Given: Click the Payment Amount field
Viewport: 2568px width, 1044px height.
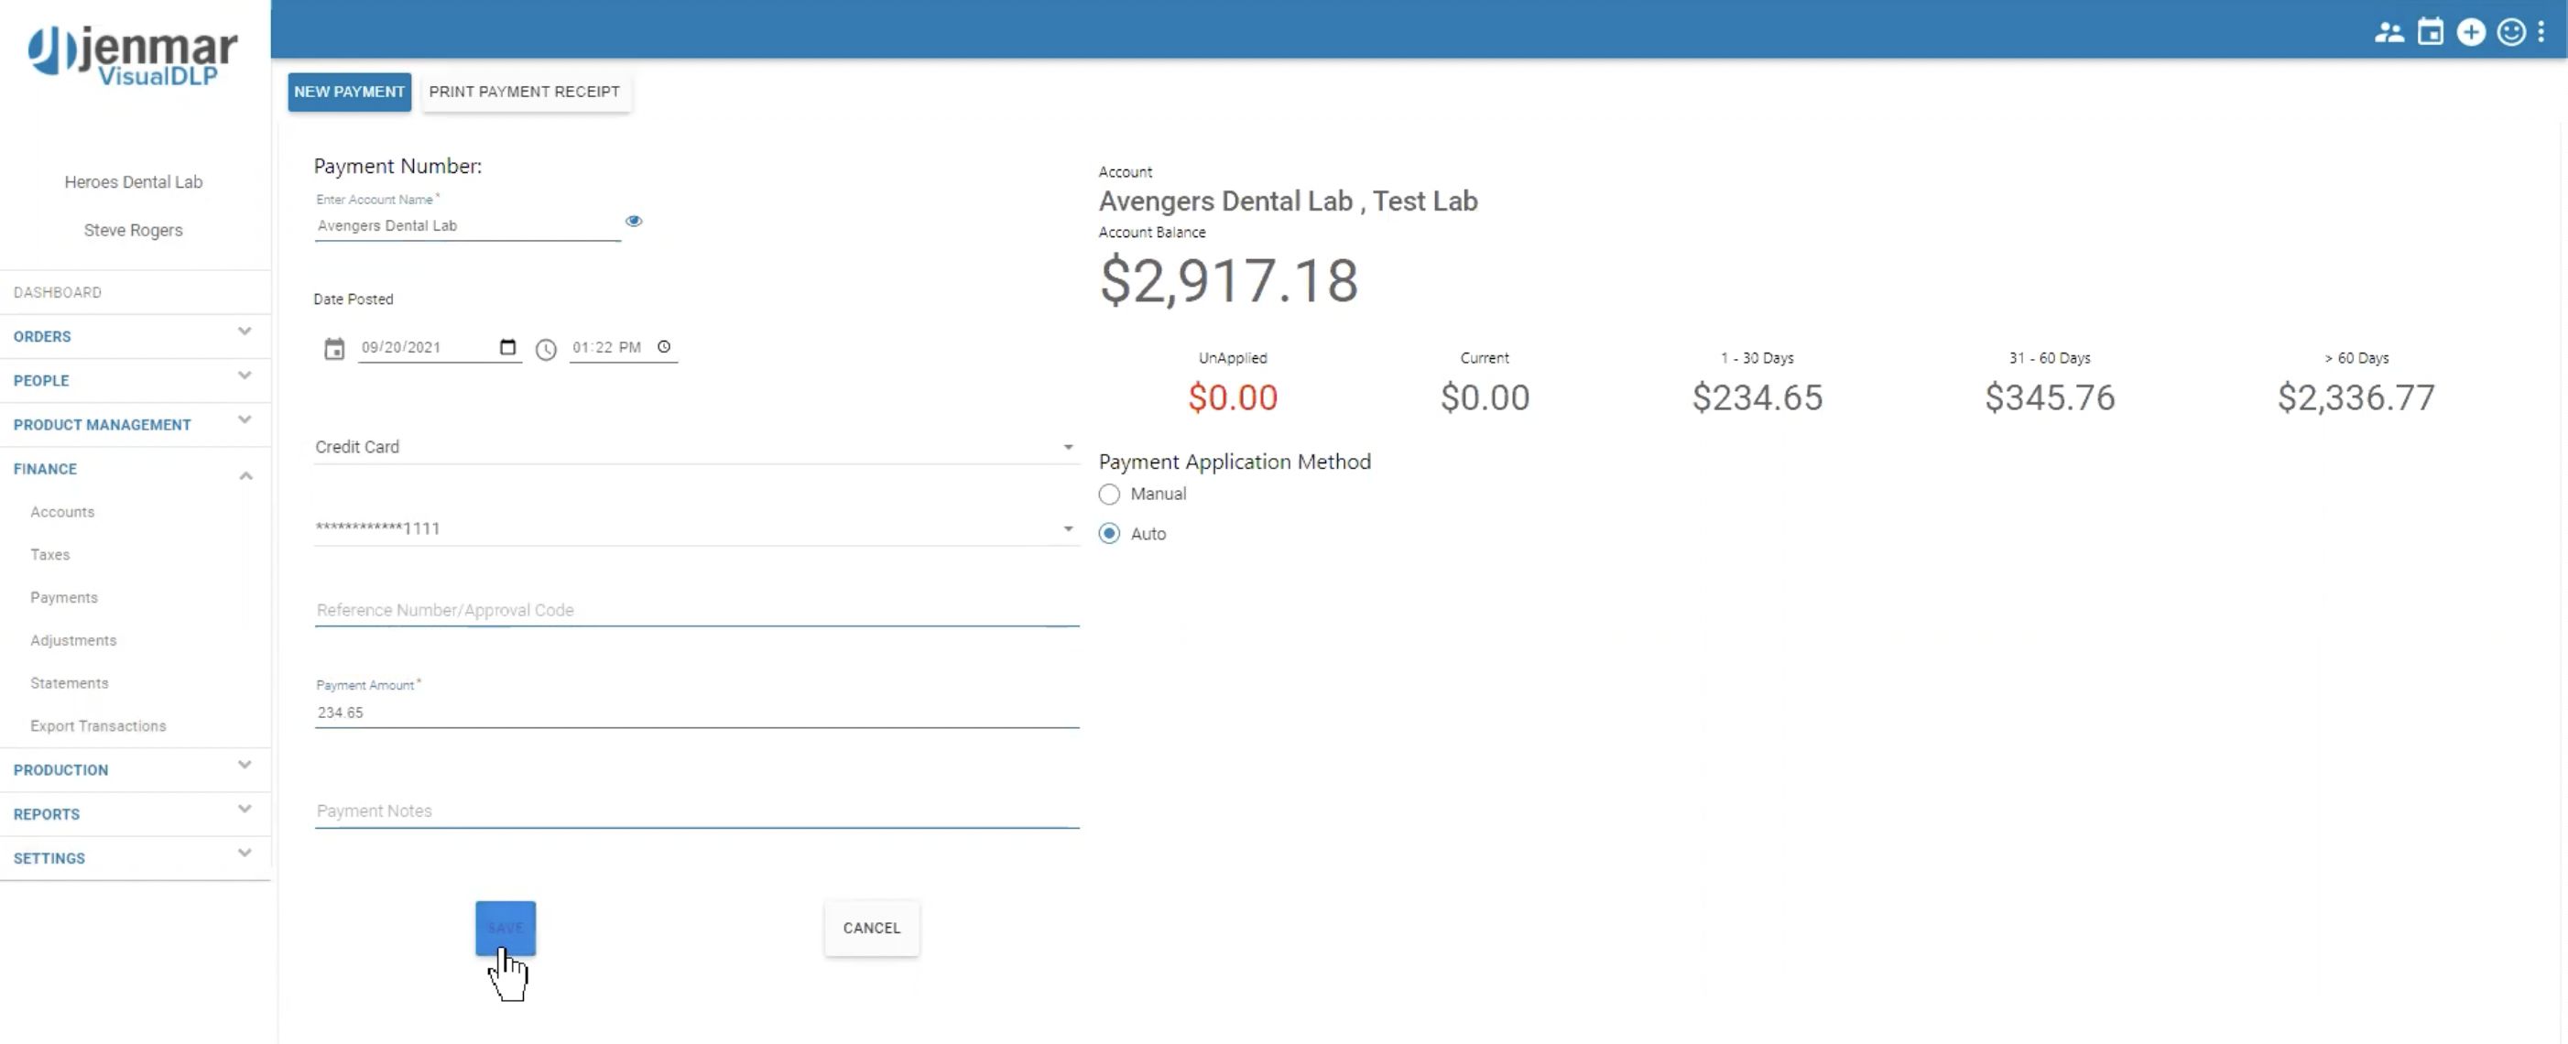Looking at the screenshot, I should (696, 712).
